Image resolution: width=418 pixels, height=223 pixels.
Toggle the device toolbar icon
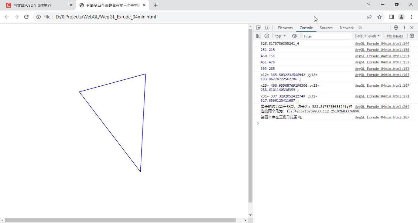tap(267, 28)
